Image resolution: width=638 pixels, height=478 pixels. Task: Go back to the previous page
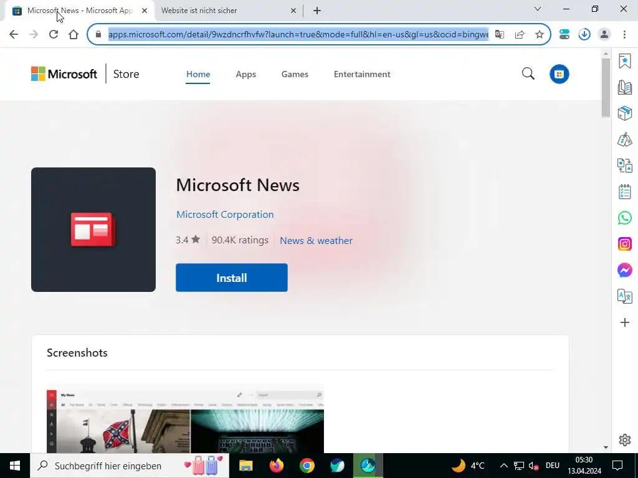pos(14,34)
